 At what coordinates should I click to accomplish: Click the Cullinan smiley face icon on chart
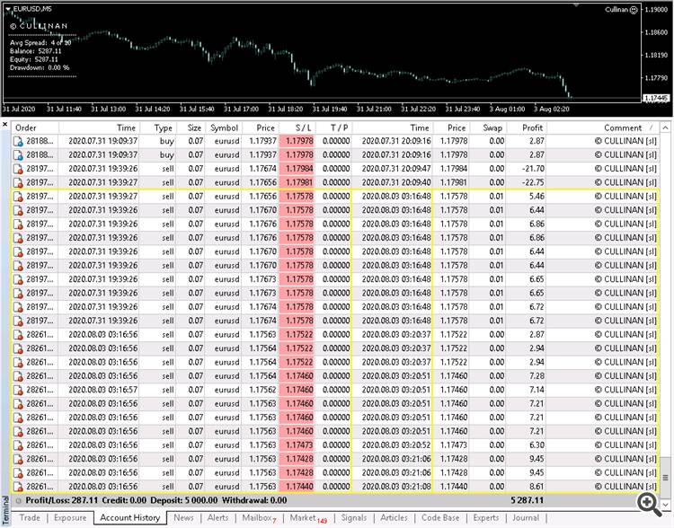(x=634, y=10)
